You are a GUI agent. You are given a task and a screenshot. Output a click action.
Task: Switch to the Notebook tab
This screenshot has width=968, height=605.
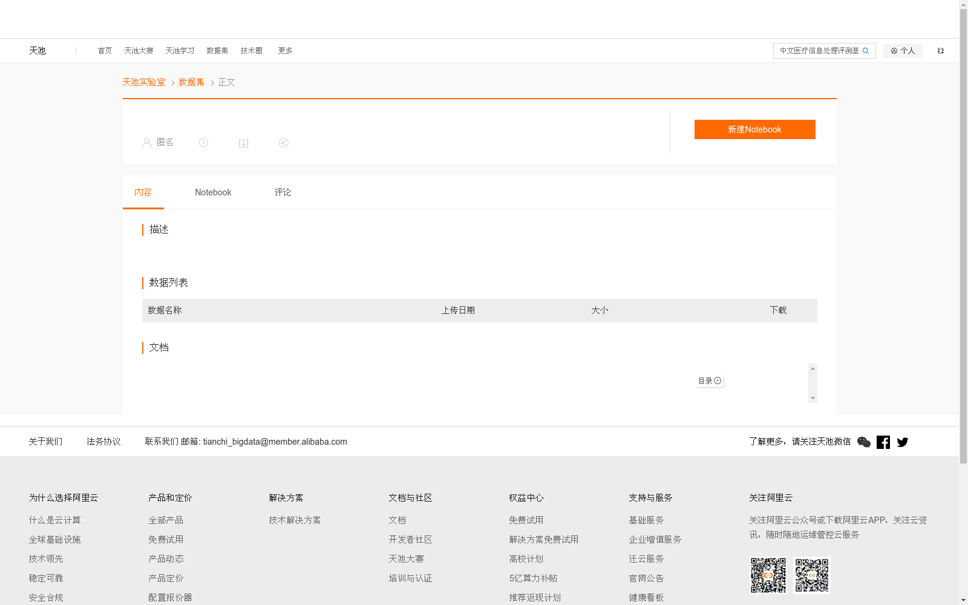tap(213, 192)
